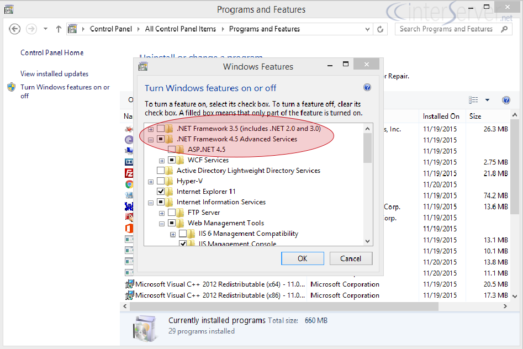Open View installed updates link

point(54,74)
